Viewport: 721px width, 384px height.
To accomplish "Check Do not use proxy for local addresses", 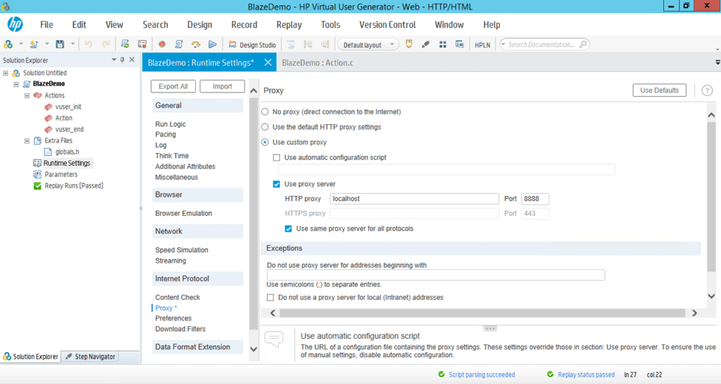I will [x=271, y=297].
